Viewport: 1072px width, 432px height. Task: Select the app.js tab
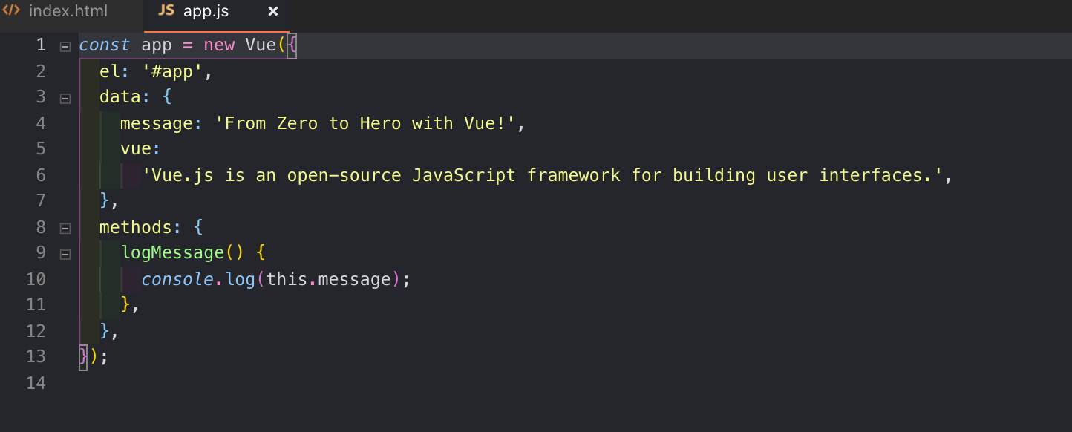tap(206, 11)
